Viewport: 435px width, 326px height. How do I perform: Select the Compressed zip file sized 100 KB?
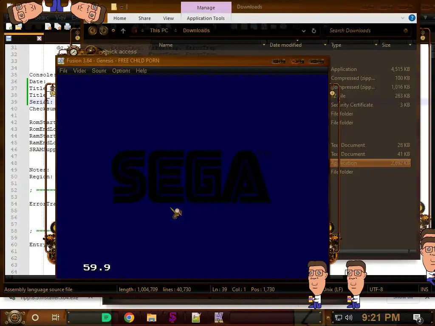click(x=370, y=78)
